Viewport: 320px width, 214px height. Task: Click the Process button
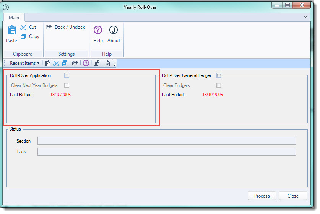coord(262,196)
